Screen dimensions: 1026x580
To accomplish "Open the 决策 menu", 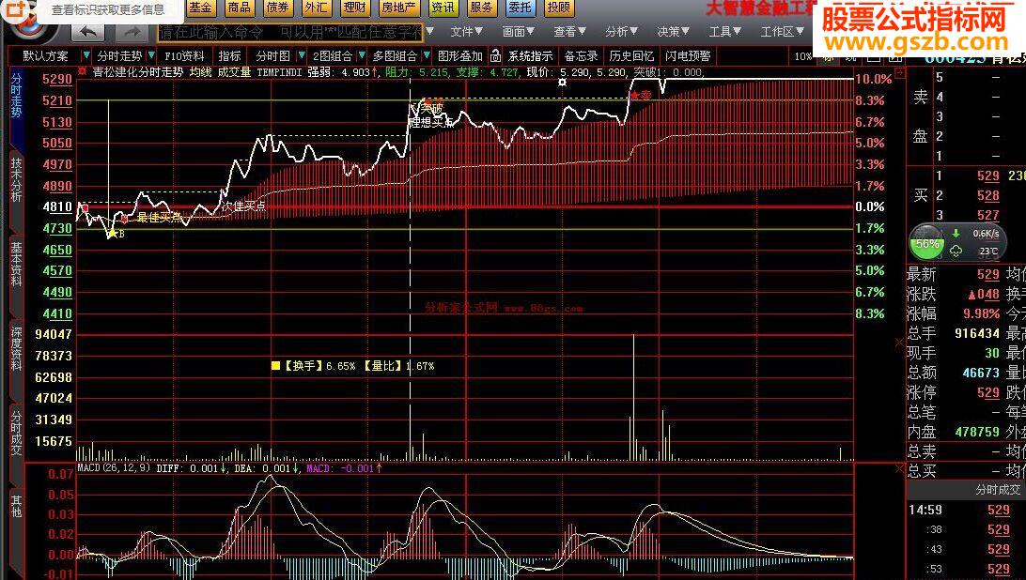I will tap(674, 31).
